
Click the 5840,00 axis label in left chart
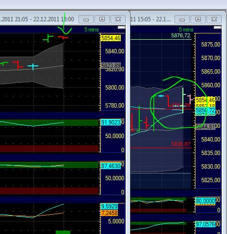coord(114,51)
